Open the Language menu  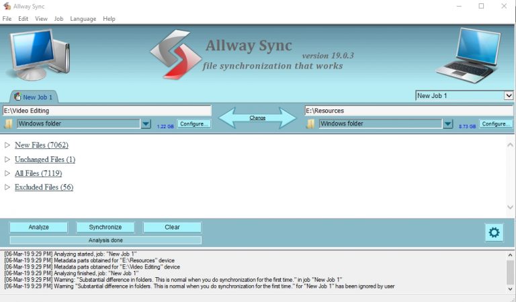[83, 19]
